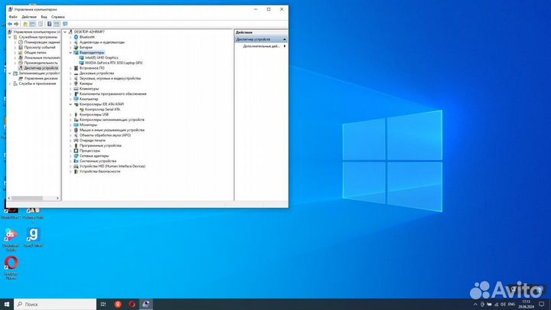This screenshot has width=551, height=310.
Task: Click the volume icon in the system tray
Action: pos(503,305)
